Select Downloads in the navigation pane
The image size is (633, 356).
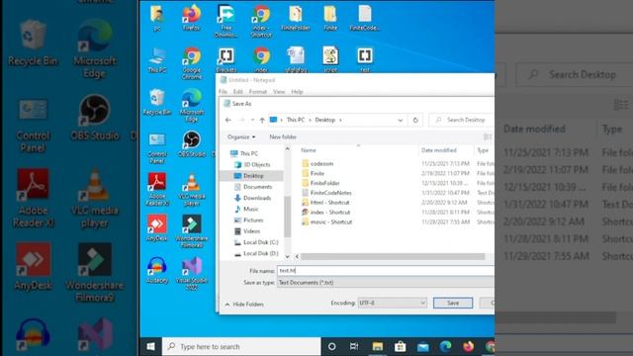pos(253,198)
